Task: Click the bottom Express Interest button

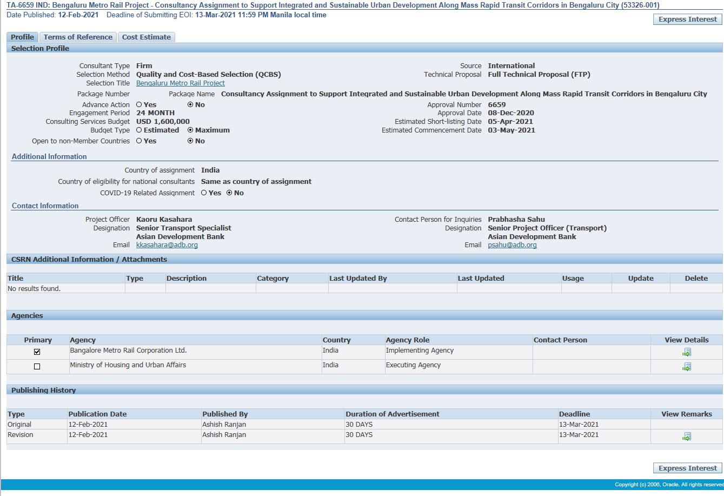Action: 688,468
